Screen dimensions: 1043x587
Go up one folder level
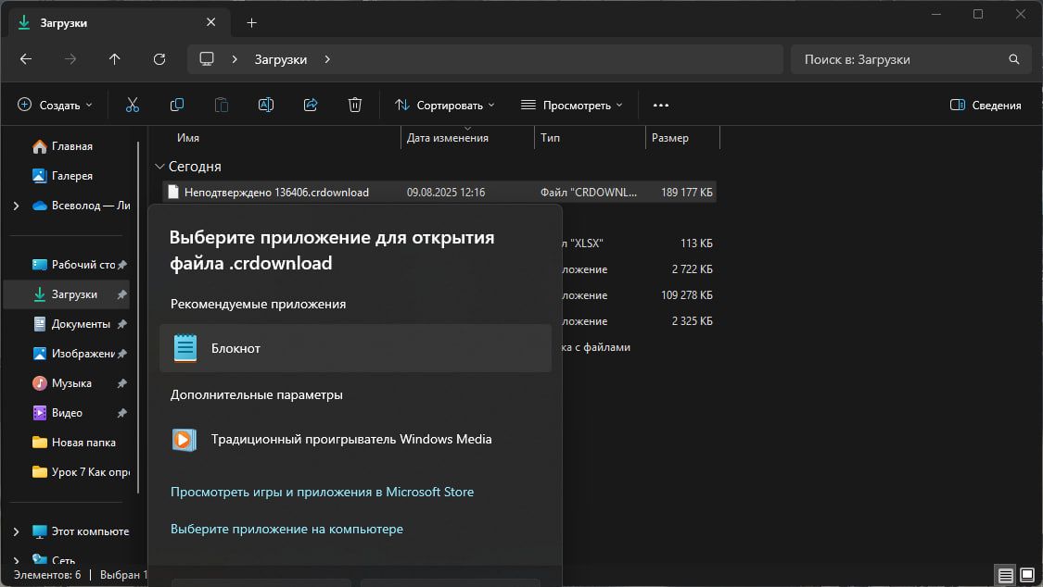click(x=114, y=59)
